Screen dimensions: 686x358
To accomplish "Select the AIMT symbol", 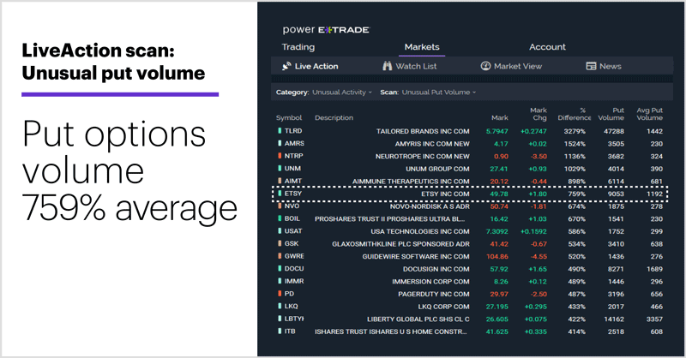I will coord(293,181).
